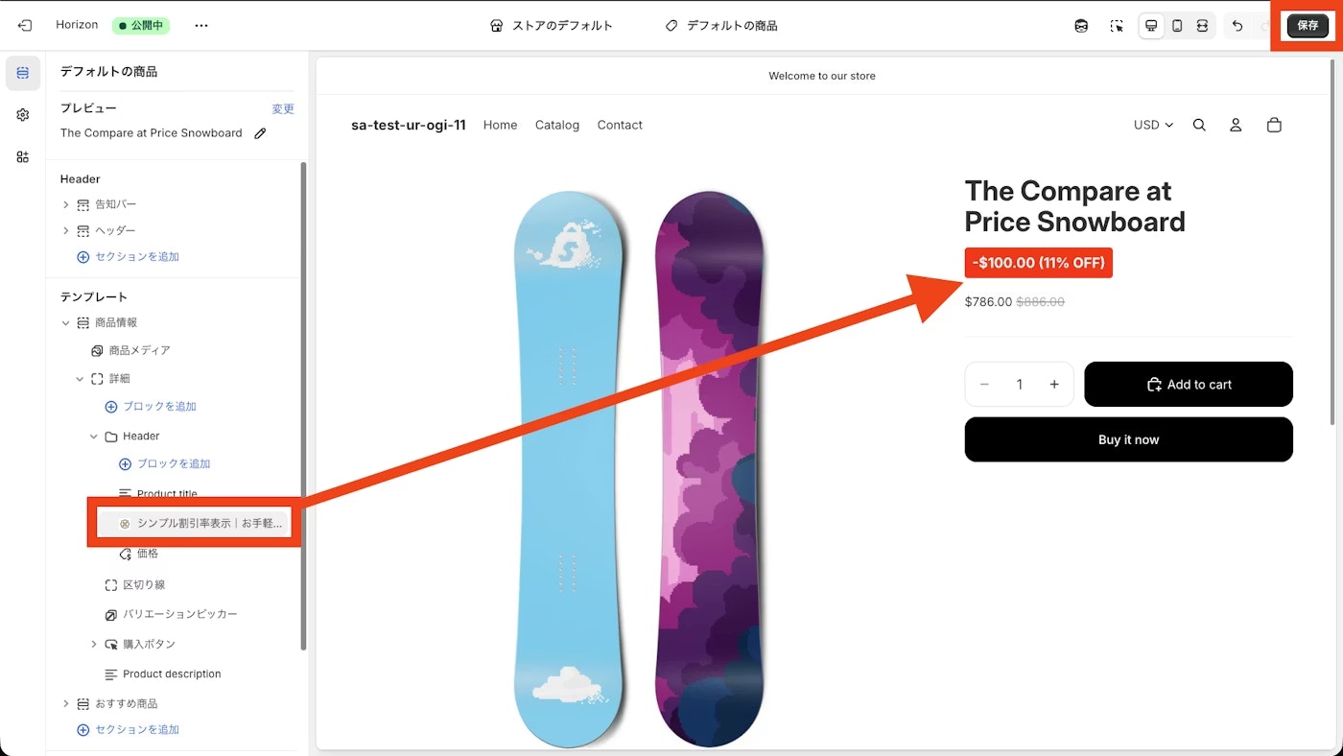
Task: Open the USD currency selector
Action: pos(1151,125)
